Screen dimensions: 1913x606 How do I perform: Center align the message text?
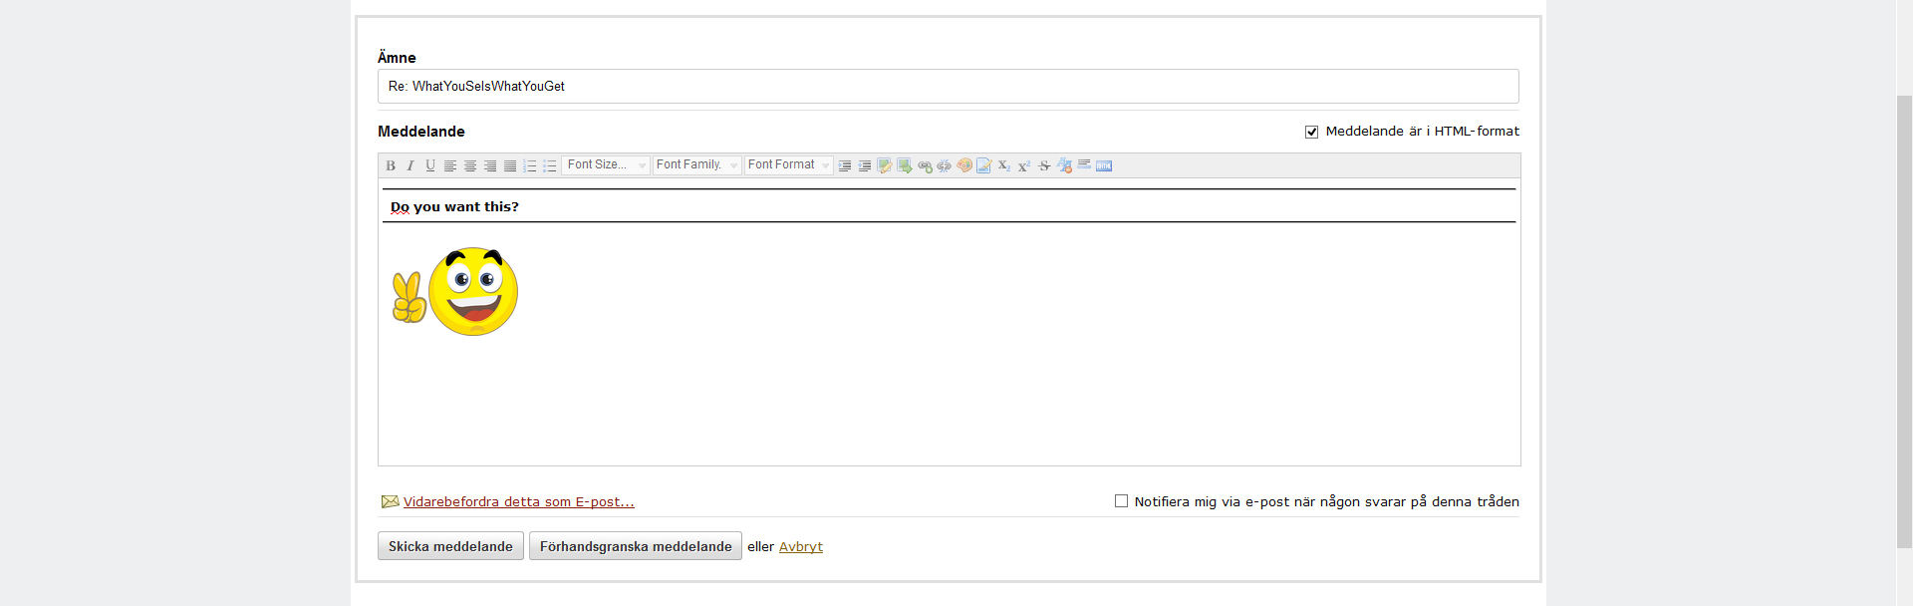pyautogui.click(x=470, y=165)
